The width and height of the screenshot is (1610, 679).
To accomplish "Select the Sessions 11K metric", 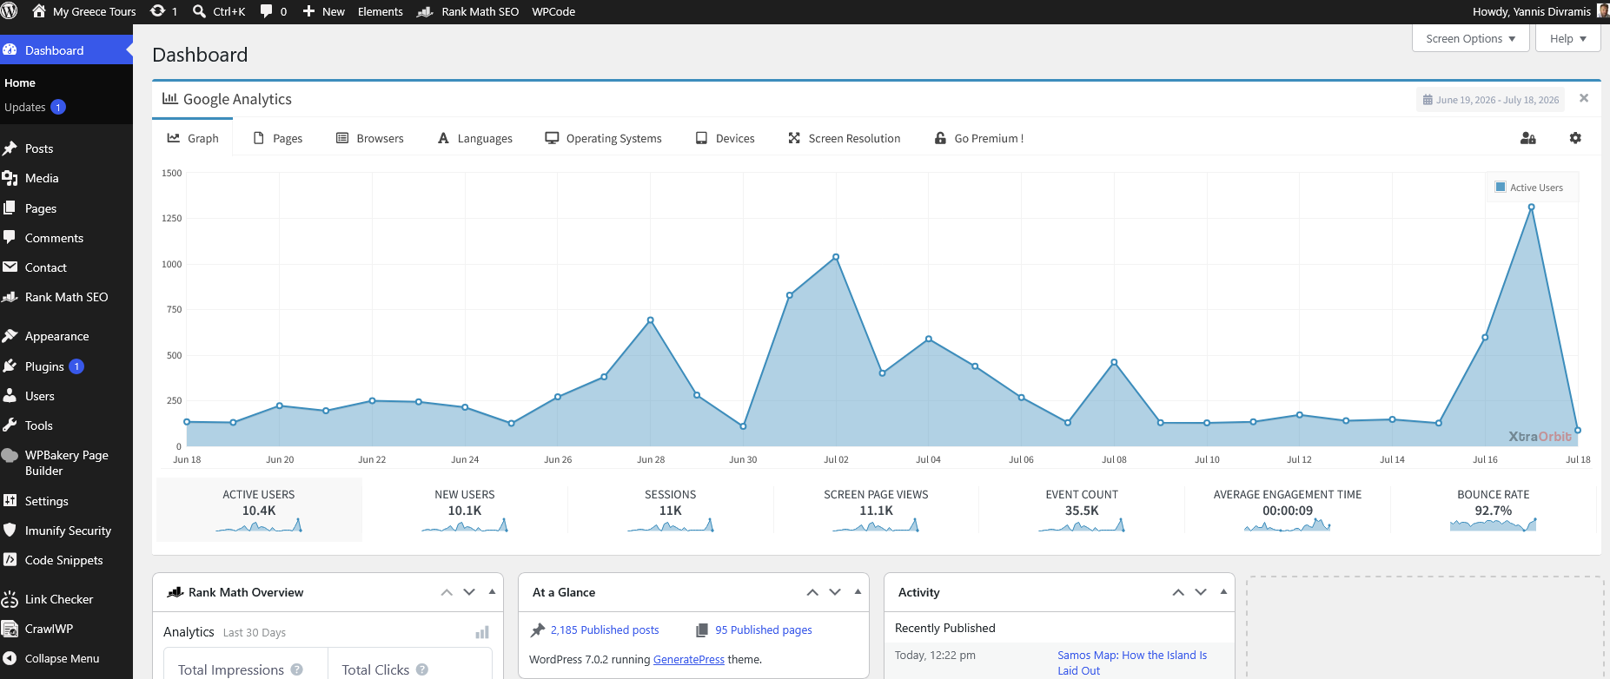I will tap(671, 510).
